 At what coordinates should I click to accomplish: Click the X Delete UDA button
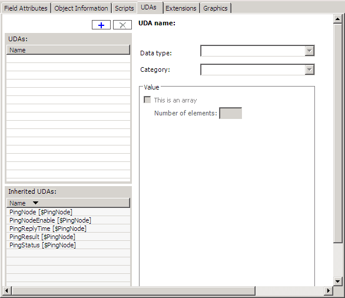coord(122,25)
